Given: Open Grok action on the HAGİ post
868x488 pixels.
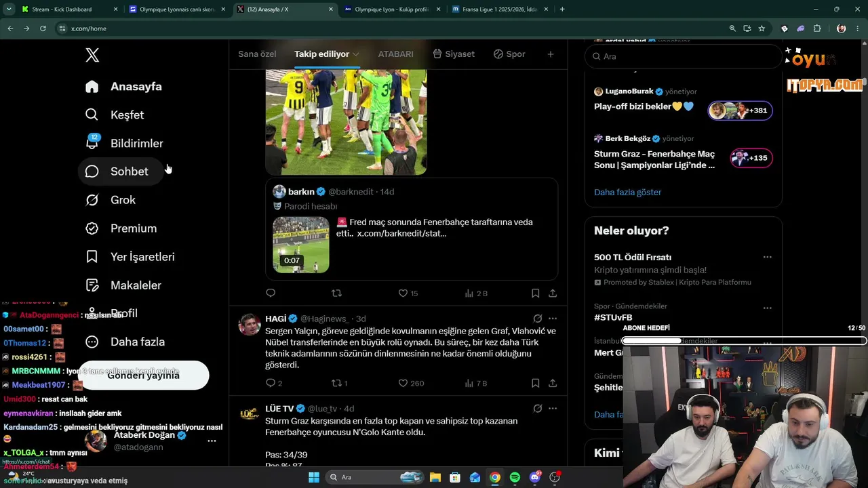Looking at the screenshot, I should (x=538, y=319).
